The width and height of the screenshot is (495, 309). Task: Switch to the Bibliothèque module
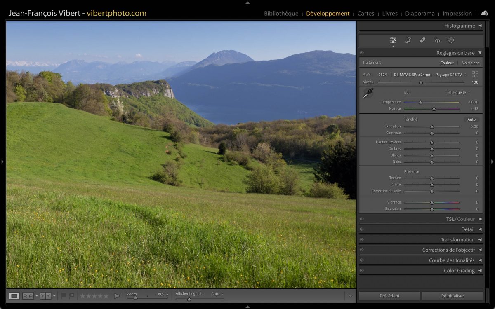(281, 14)
